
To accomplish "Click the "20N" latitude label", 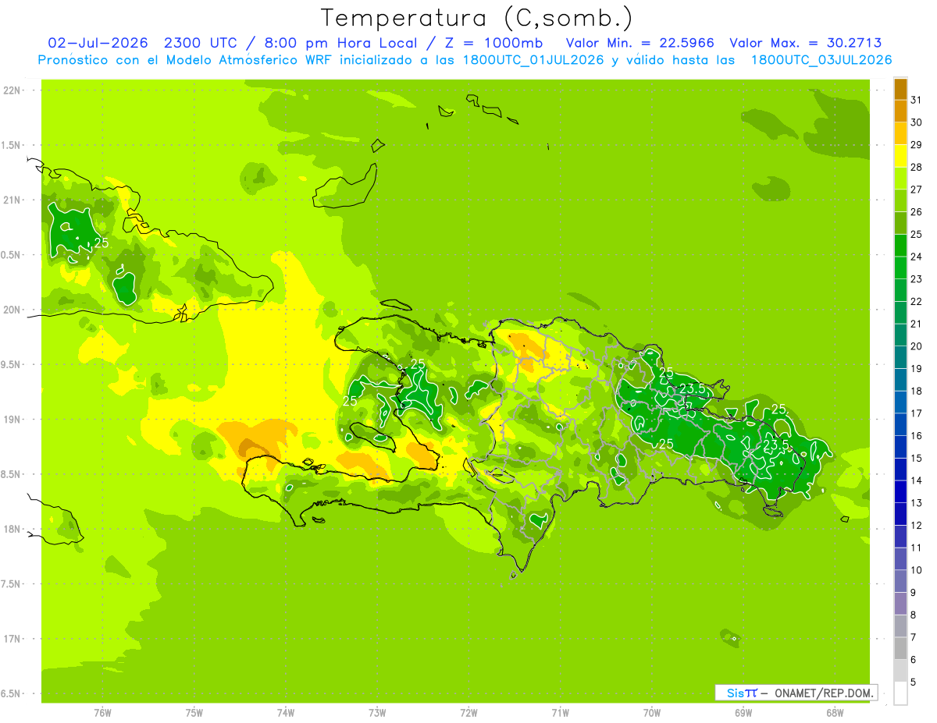I will click(12, 310).
